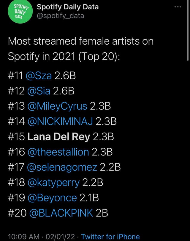Click the 02/01/22 tweet date
190x241 pixels.
click(60, 237)
